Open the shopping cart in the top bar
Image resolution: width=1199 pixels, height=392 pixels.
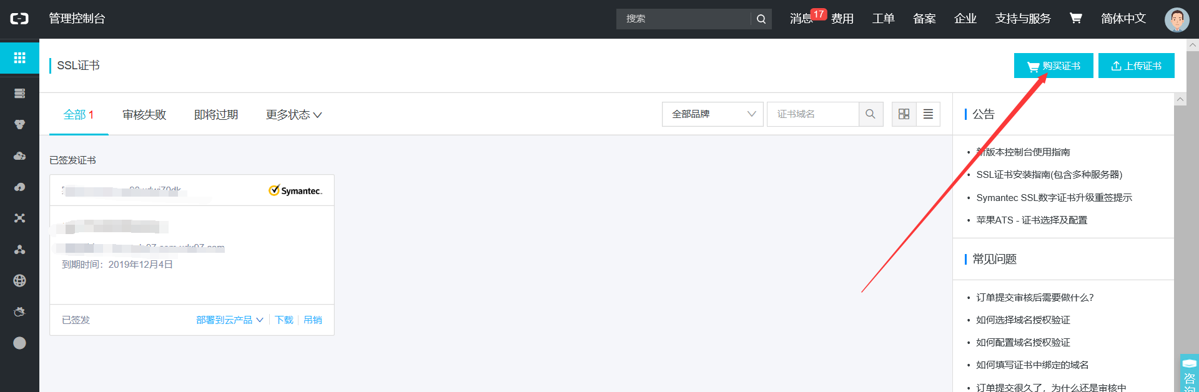click(x=1075, y=18)
